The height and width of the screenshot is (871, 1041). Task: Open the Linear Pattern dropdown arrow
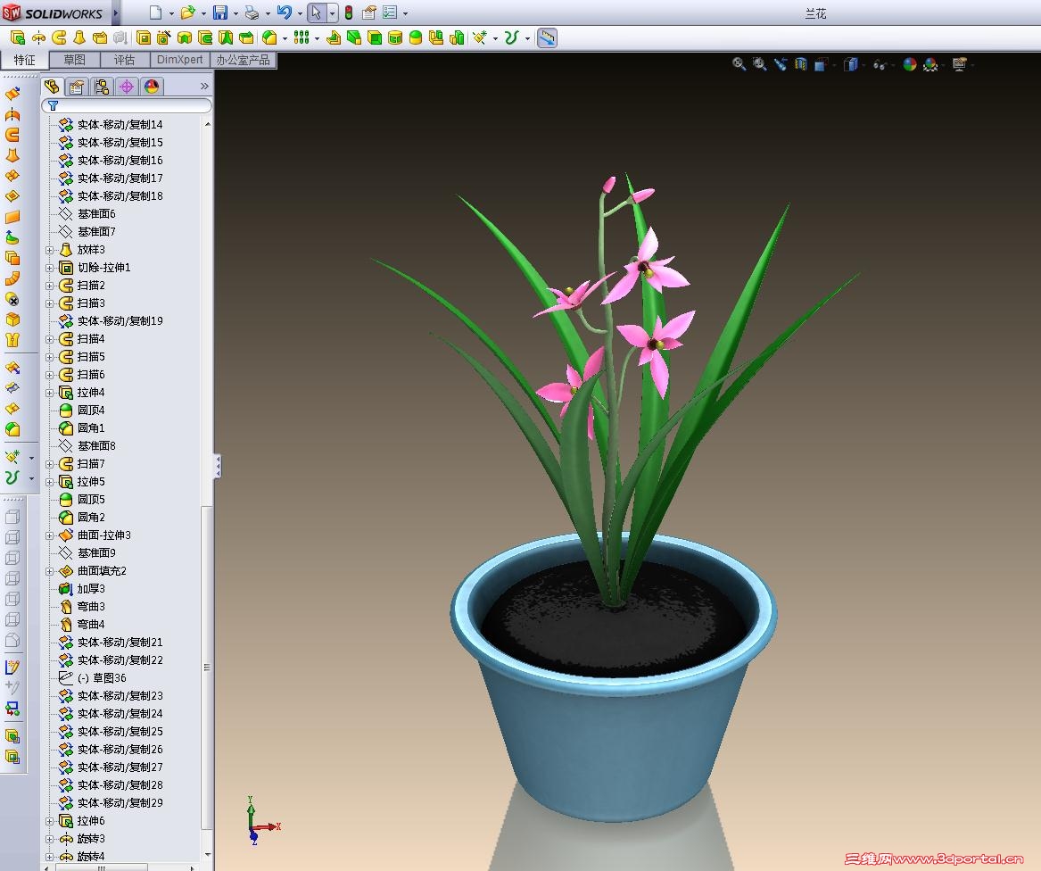click(317, 38)
